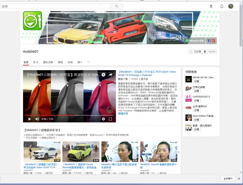Click the INFINI HD 4K channel thumbnail
The height and width of the screenshot is (185, 243).
188,79
